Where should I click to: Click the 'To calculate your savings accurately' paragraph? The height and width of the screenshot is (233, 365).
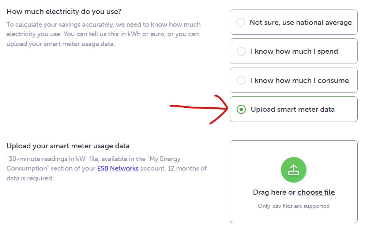pos(104,34)
